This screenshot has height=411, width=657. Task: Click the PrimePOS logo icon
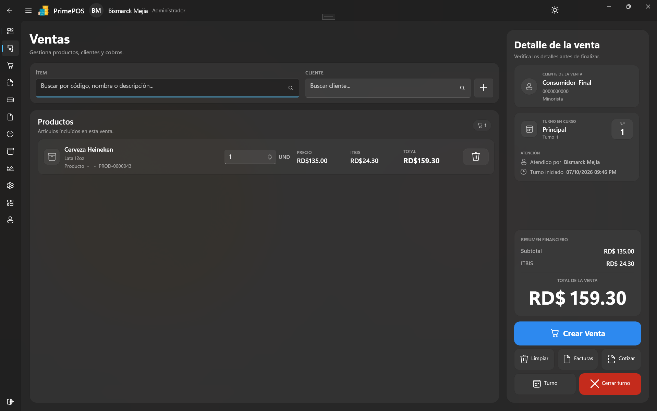click(44, 11)
